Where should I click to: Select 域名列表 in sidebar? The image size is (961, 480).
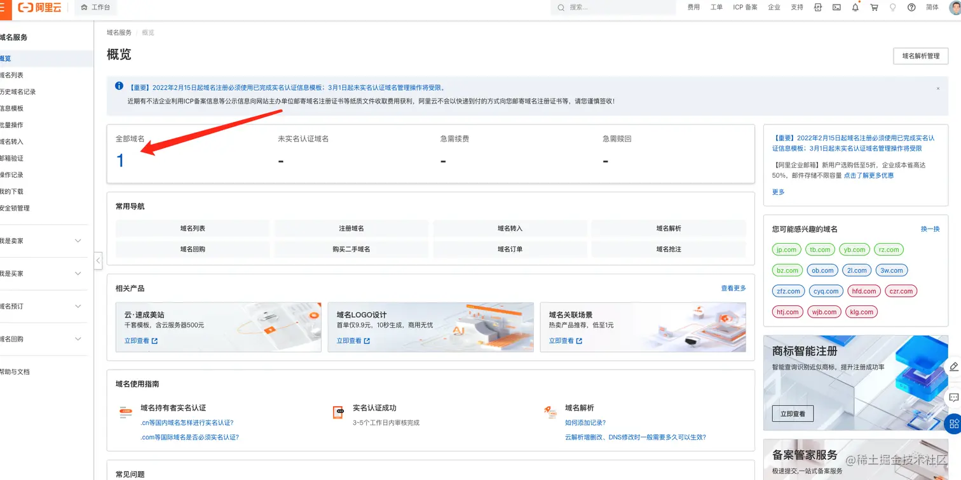click(11, 75)
